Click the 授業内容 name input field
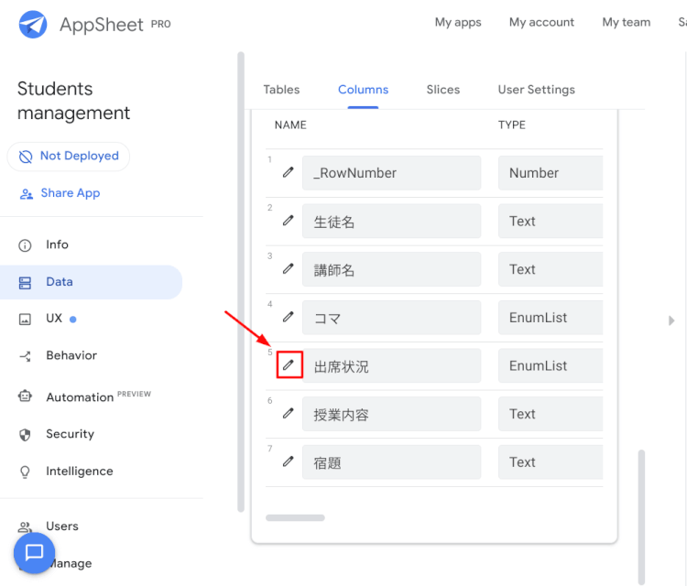The image size is (687, 586). 391,414
